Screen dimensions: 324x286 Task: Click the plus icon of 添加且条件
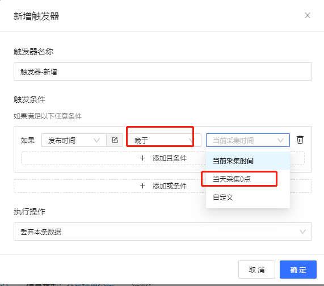(142, 158)
